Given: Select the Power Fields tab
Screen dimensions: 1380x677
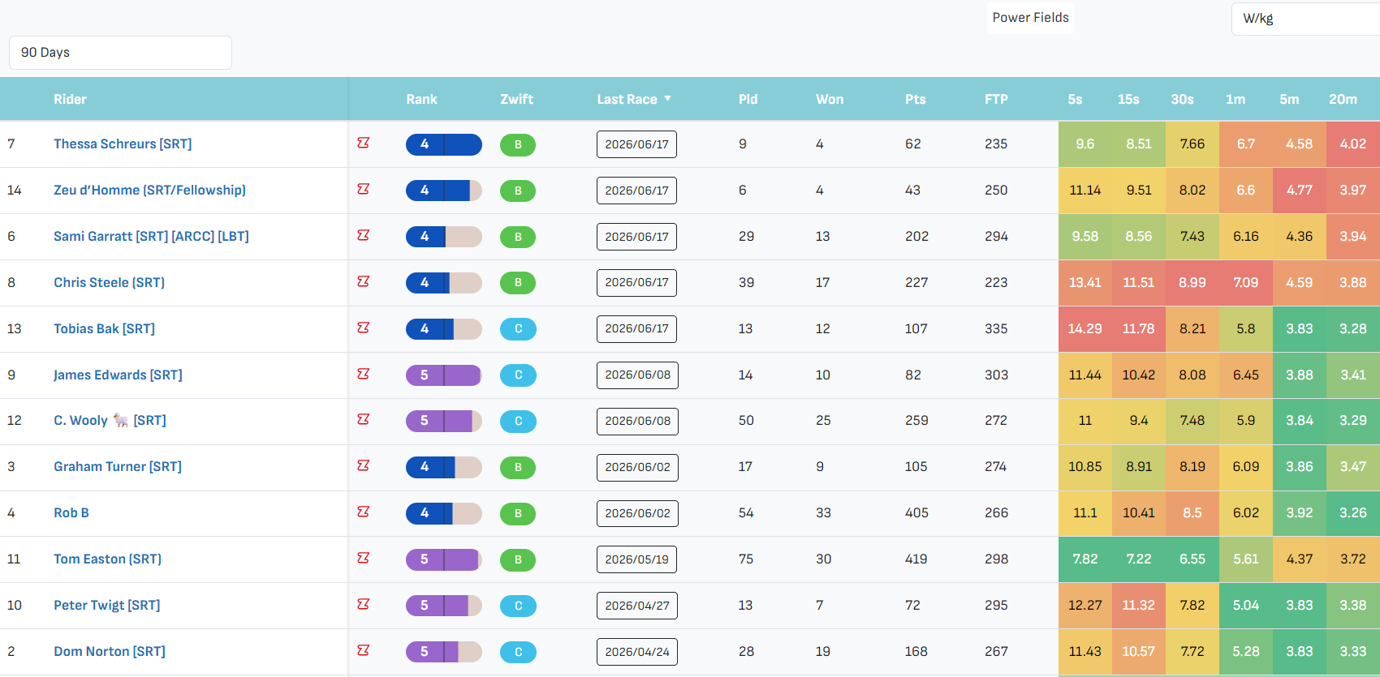Looking at the screenshot, I should [x=1030, y=18].
